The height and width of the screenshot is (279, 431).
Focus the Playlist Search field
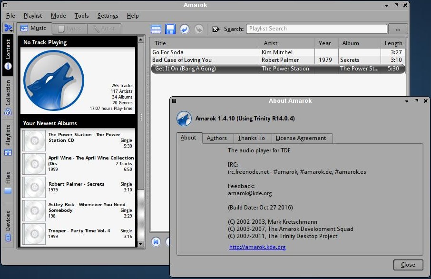pyautogui.click(x=316, y=29)
